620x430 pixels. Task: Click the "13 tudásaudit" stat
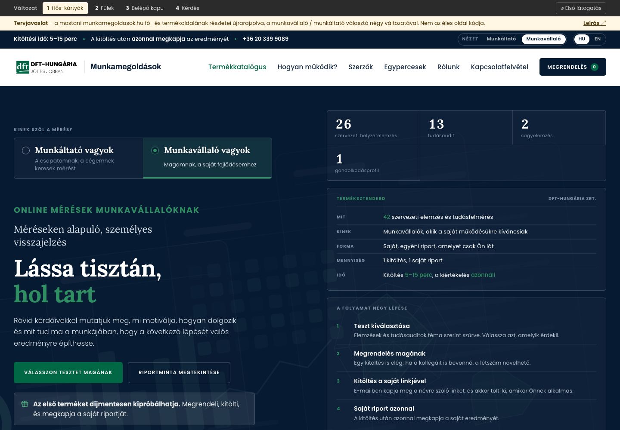point(466,128)
